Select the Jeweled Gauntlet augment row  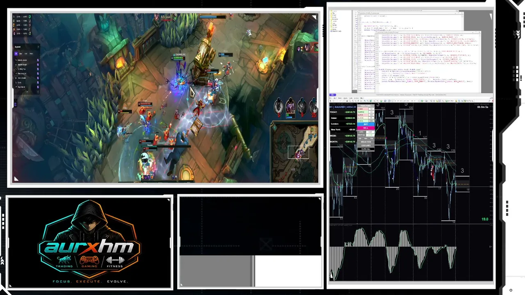pyautogui.click(x=27, y=64)
